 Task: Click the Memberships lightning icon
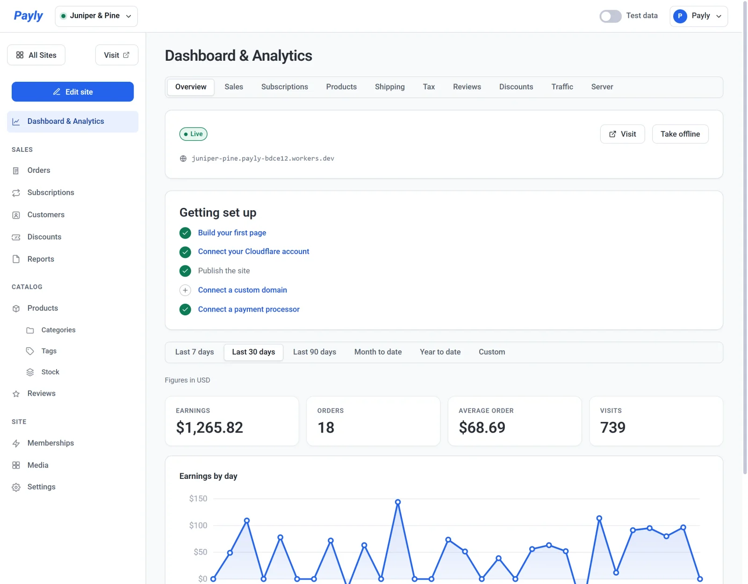tap(16, 443)
